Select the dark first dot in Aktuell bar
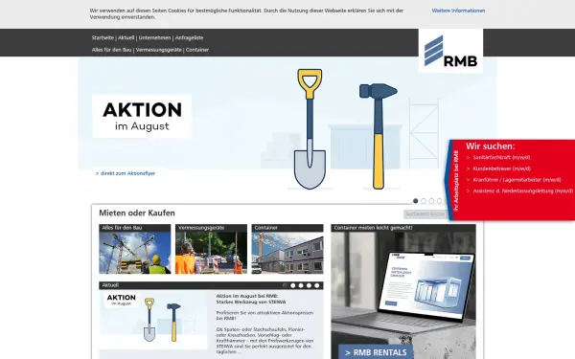This screenshot has width=575, height=359. (285, 285)
